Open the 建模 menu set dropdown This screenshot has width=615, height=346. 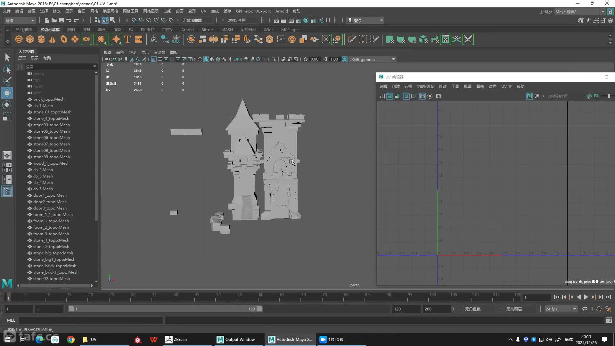click(20, 20)
